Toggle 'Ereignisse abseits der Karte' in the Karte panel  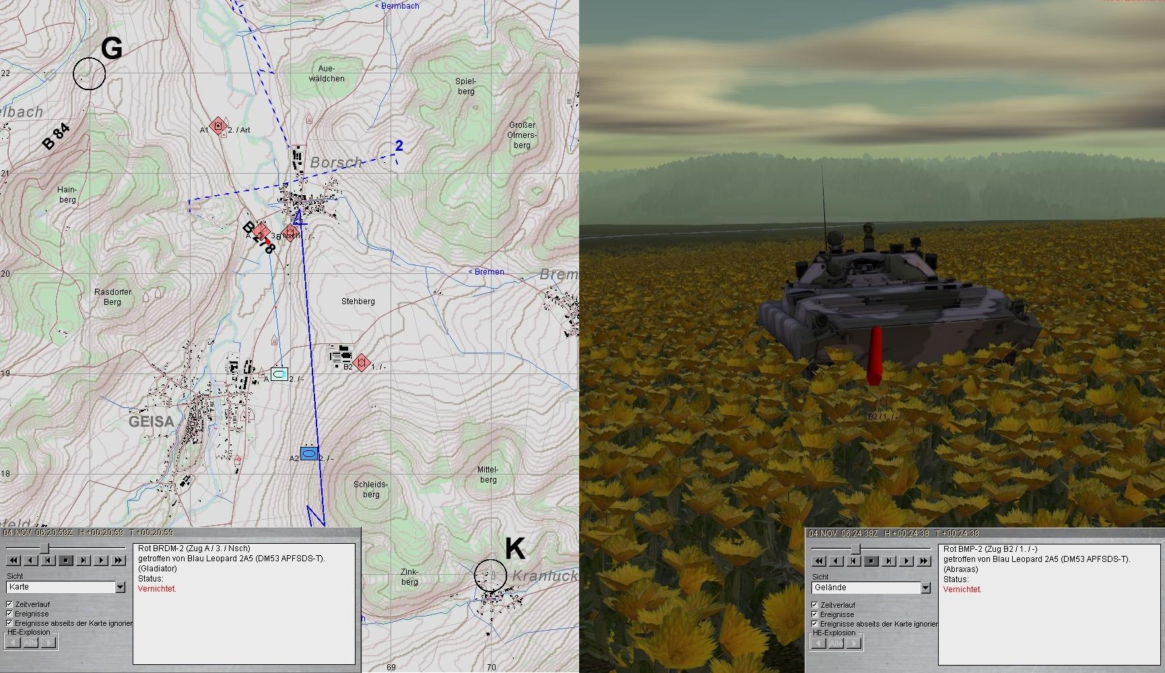click(x=9, y=623)
